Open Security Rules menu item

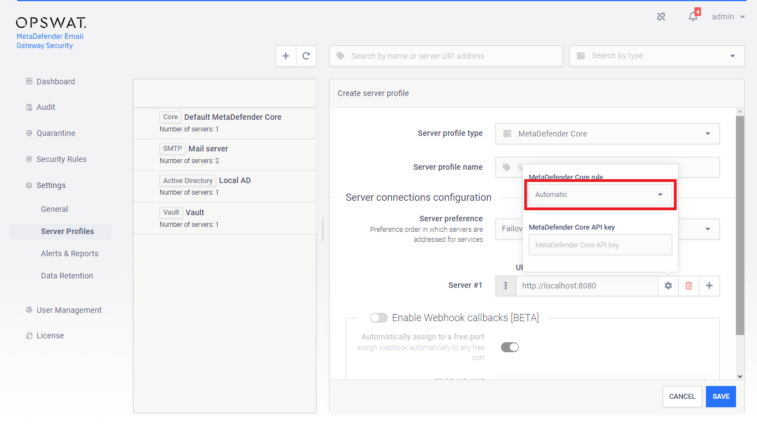click(x=62, y=159)
